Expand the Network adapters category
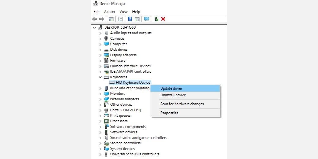 pyautogui.click(x=100, y=99)
